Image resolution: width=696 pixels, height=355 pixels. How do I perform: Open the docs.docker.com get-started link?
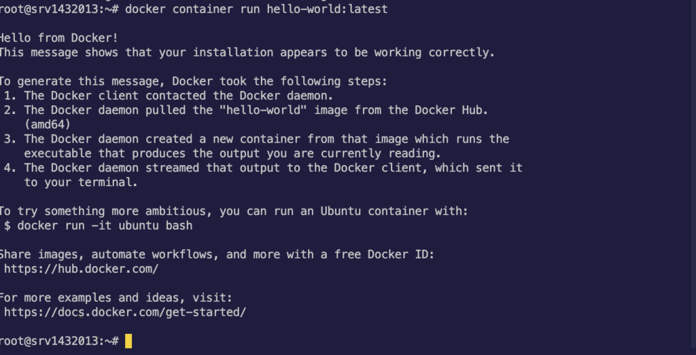[x=124, y=312]
